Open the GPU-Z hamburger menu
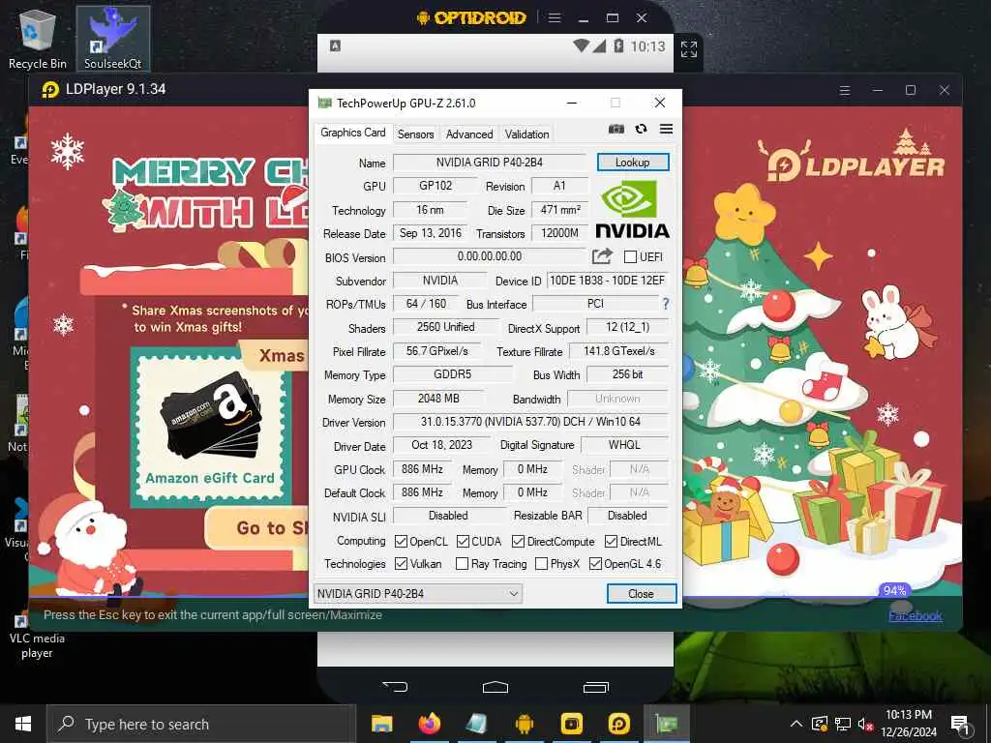This screenshot has width=991, height=743. click(666, 129)
